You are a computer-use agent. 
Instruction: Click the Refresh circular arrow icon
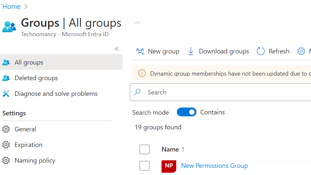[260, 51]
